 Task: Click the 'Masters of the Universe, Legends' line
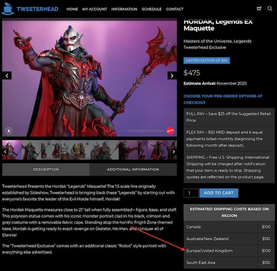[x=217, y=41]
